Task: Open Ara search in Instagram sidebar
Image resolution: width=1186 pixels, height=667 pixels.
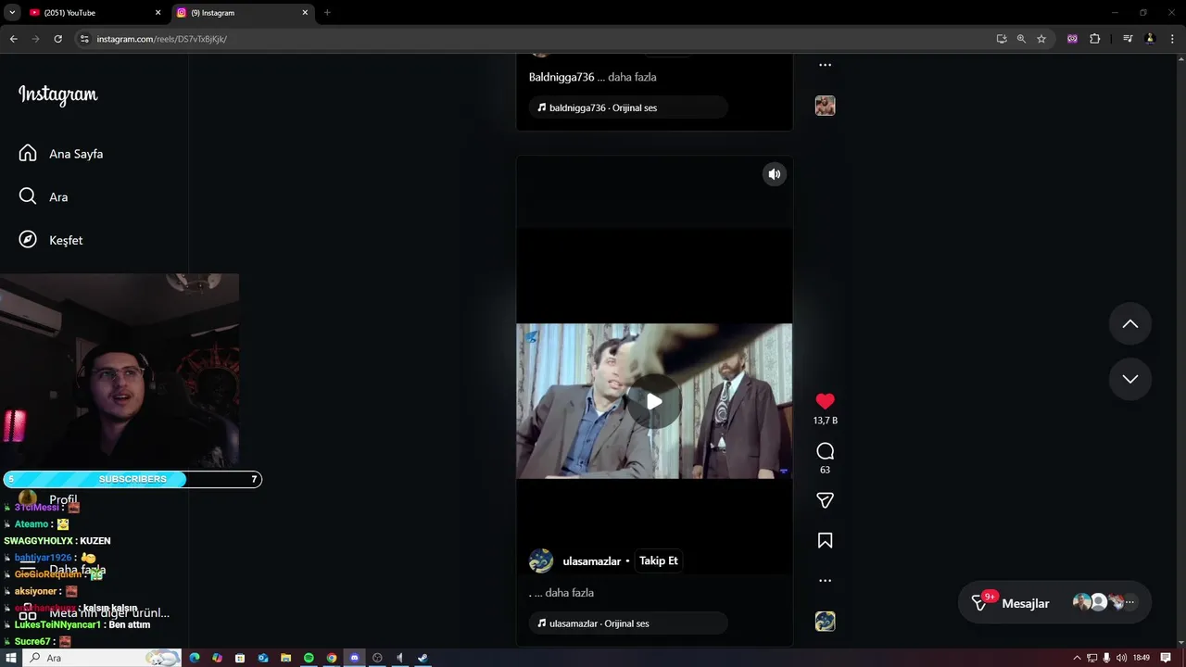Action: click(x=44, y=196)
